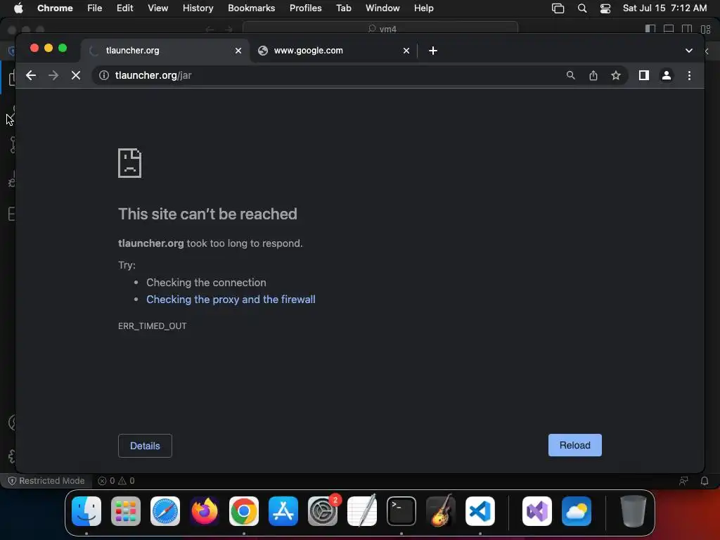Open System Preferences from the Dock
Screen dimensions: 720x540
click(x=323, y=511)
